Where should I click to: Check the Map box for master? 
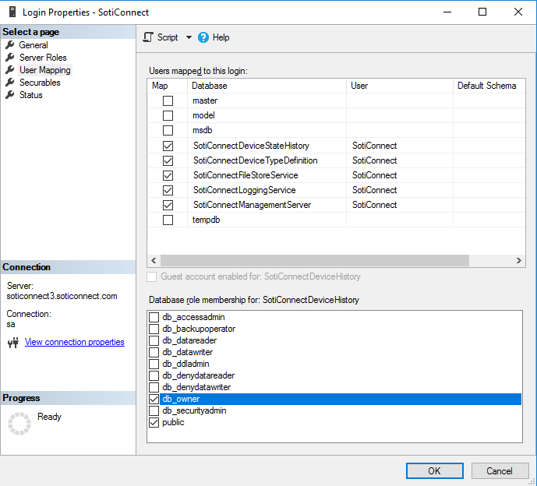click(x=168, y=100)
